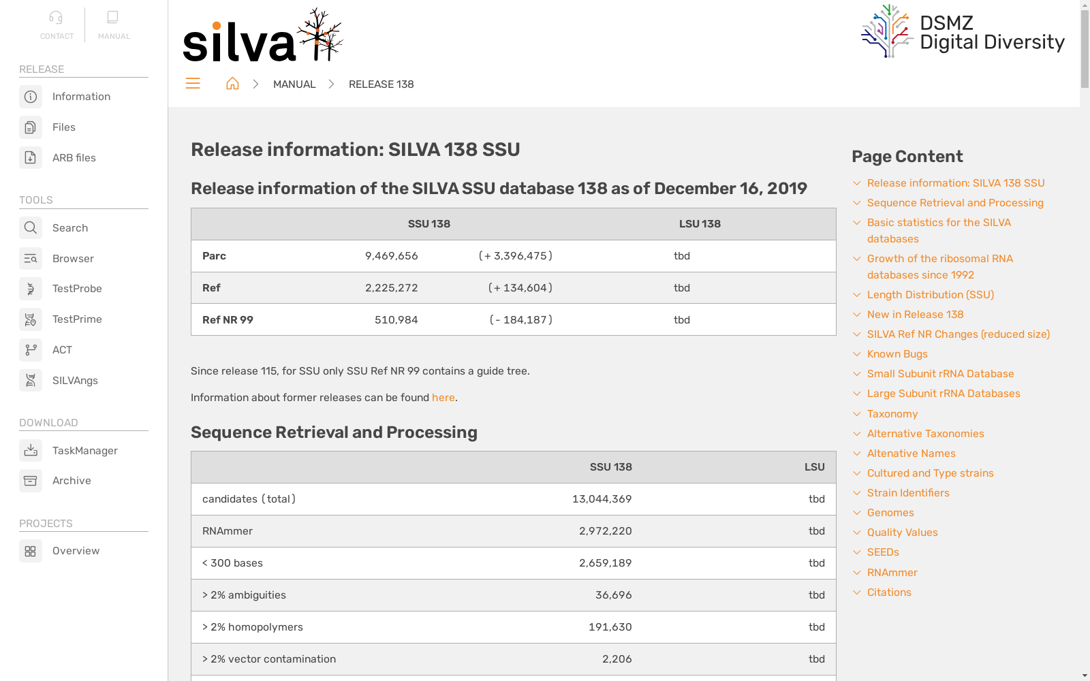The height and width of the screenshot is (681, 1090).
Task: Toggle the hamburger menu icon
Action: pyautogui.click(x=193, y=83)
